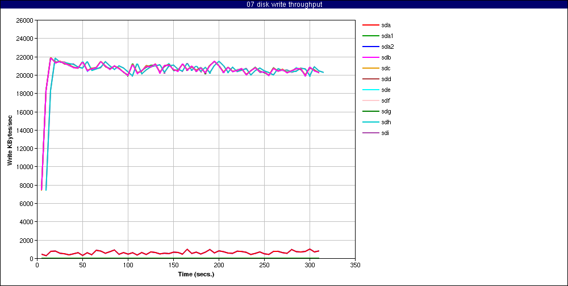This screenshot has width=568, height=286.
Task: Select the sdb legend label
Action: pyautogui.click(x=386, y=57)
